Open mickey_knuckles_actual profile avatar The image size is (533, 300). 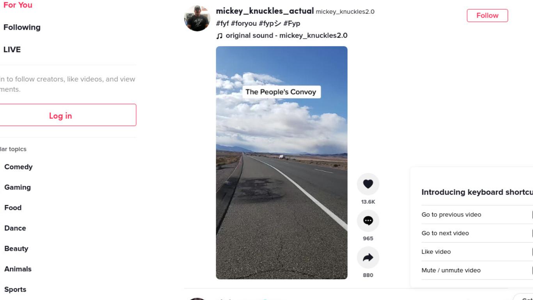(197, 18)
